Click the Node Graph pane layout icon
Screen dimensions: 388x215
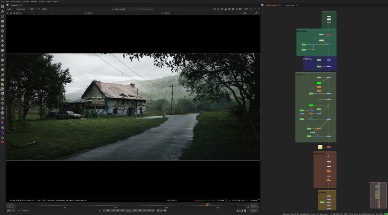click(x=263, y=5)
